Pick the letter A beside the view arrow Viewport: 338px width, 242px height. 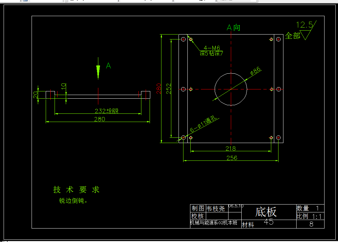[x=109, y=65]
